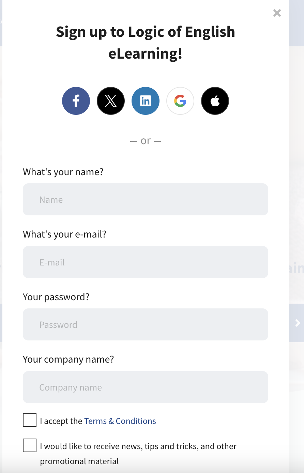Select the Password input field
The height and width of the screenshot is (473, 304).
[x=146, y=324]
